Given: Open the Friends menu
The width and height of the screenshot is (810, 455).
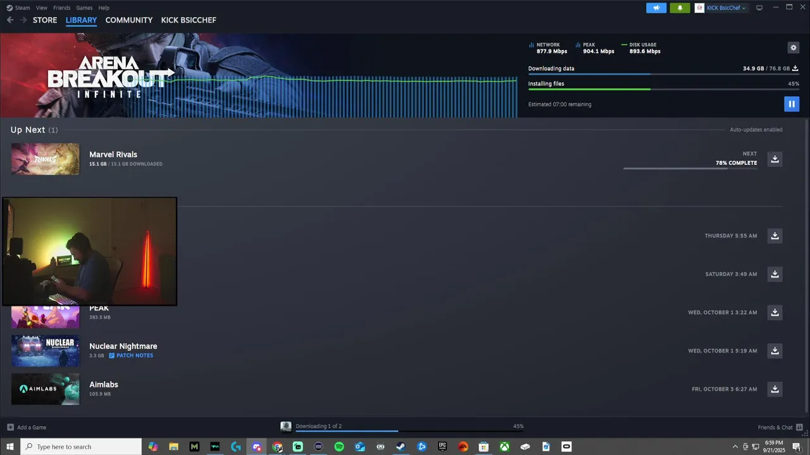Looking at the screenshot, I should [62, 8].
